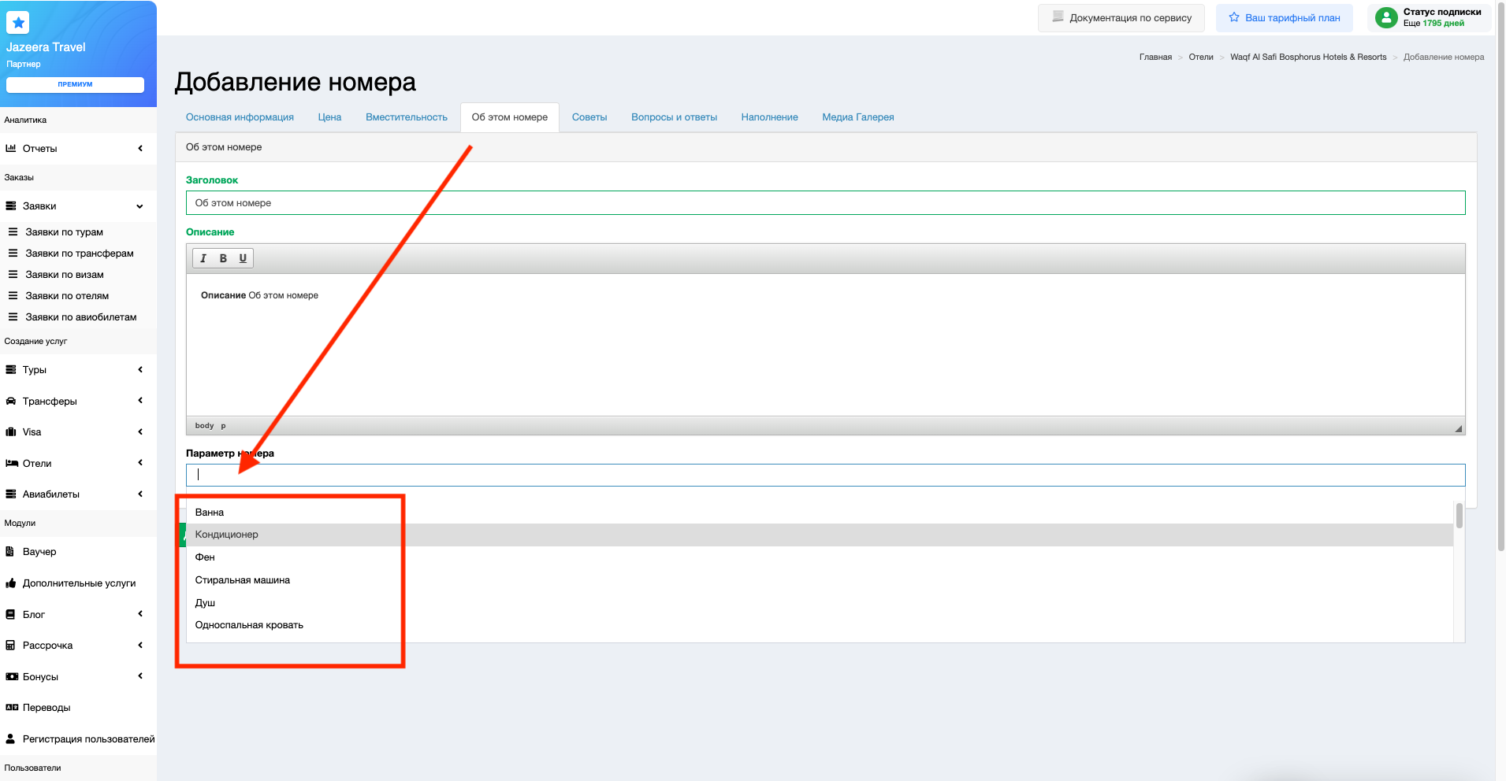Select Кондиционер from parameter dropdown

tap(227, 535)
